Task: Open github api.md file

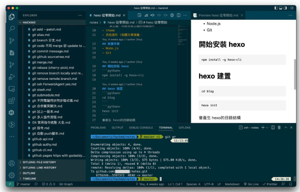Action: [x=42, y=139]
